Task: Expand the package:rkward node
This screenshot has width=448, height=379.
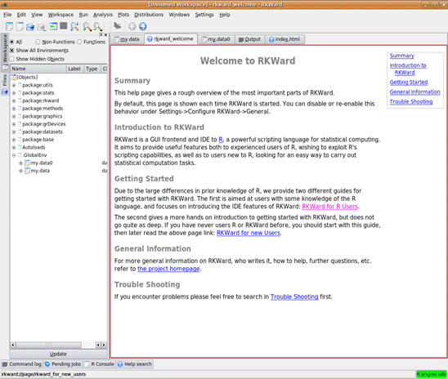Action: [x=14, y=100]
